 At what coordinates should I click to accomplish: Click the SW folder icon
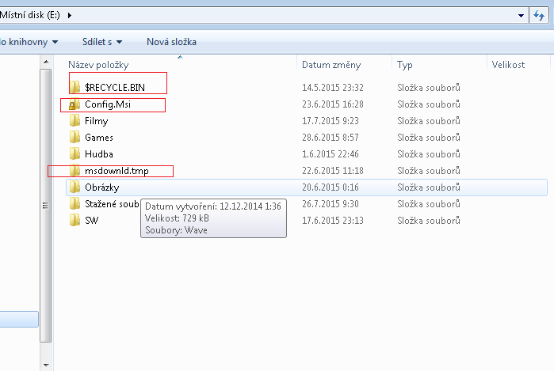[75, 221]
